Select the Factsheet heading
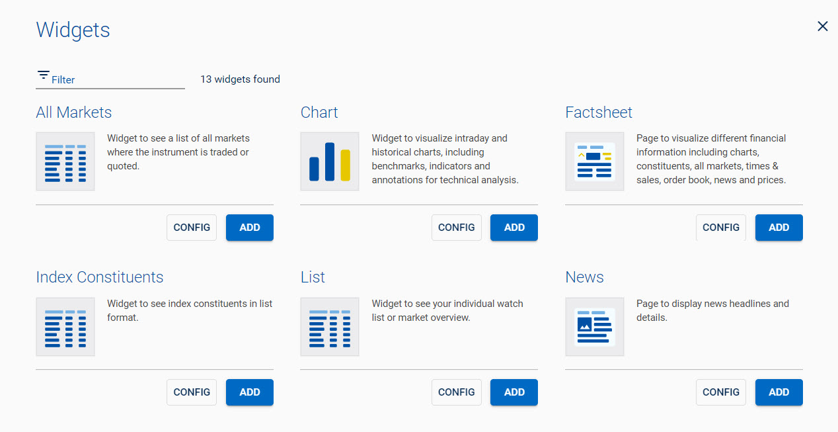 coord(599,112)
